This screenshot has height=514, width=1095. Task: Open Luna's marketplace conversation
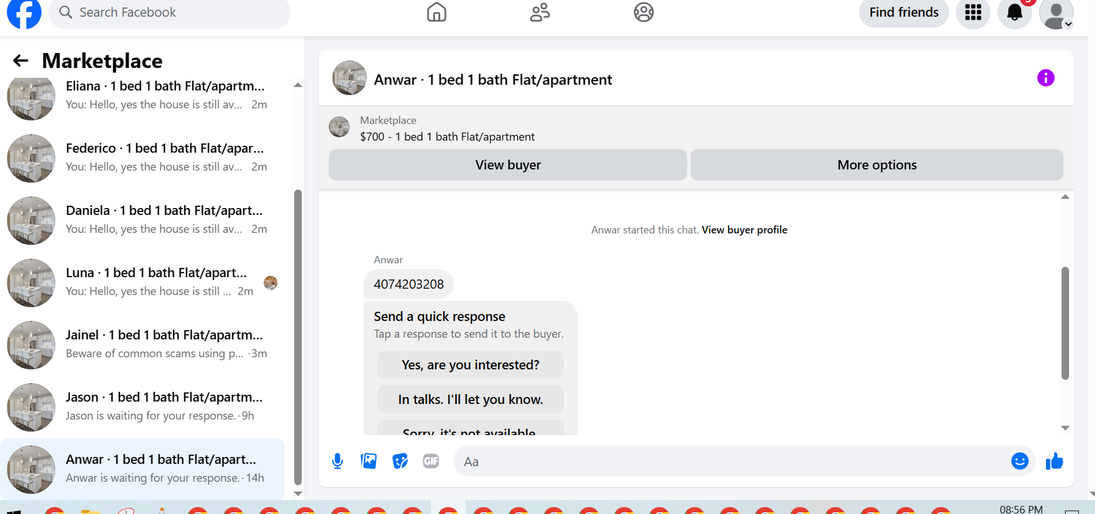[x=142, y=282]
